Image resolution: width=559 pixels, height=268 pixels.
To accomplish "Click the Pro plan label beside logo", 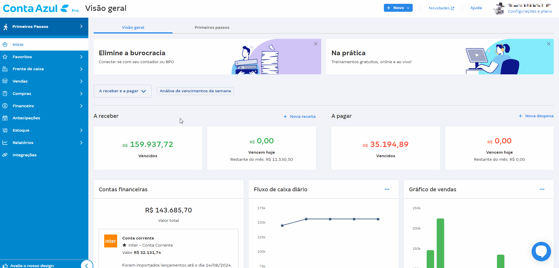I will pos(75,11).
